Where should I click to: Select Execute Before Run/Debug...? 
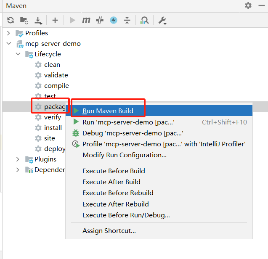tap(159, 215)
